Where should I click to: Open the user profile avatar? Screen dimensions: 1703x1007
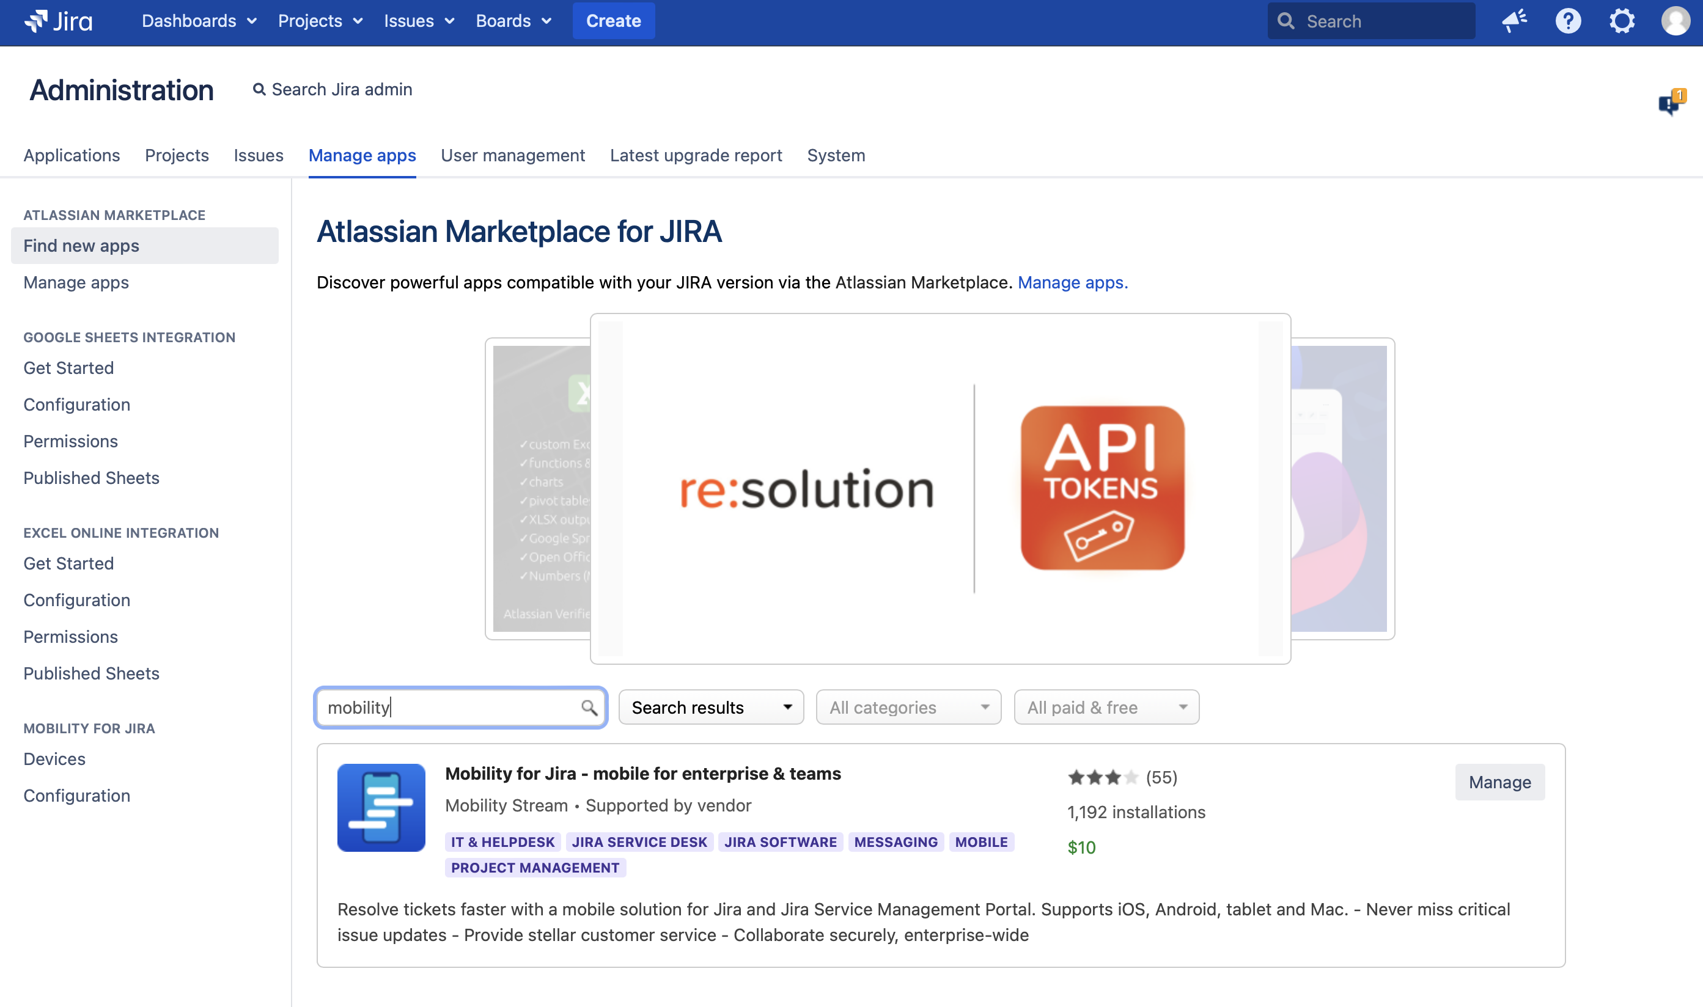pyautogui.click(x=1675, y=21)
